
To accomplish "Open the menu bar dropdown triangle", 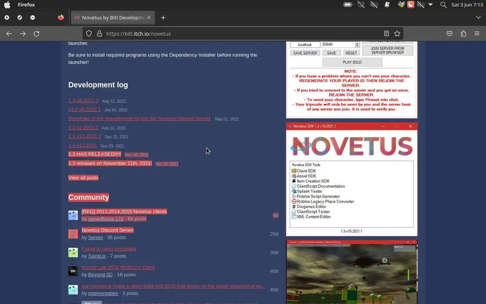I will click(x=431, y=5).
